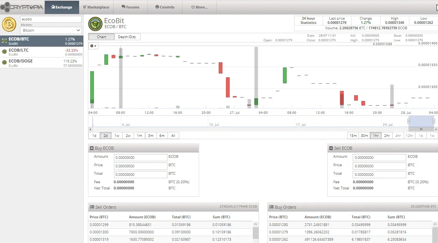The height and width of the screenshot is (243, 438).
Task: Click the ecobit search field
Action: (51, 19)
